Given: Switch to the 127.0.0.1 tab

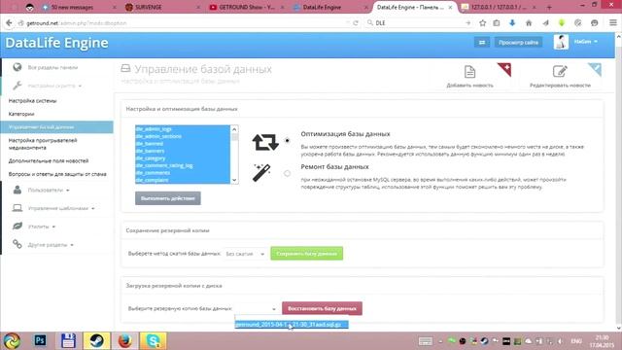Looking at the screenshot, I should [499, 7].
